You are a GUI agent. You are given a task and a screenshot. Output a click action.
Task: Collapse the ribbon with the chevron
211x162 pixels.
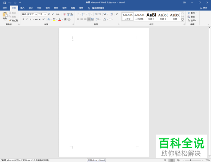(x=209, y=25)
